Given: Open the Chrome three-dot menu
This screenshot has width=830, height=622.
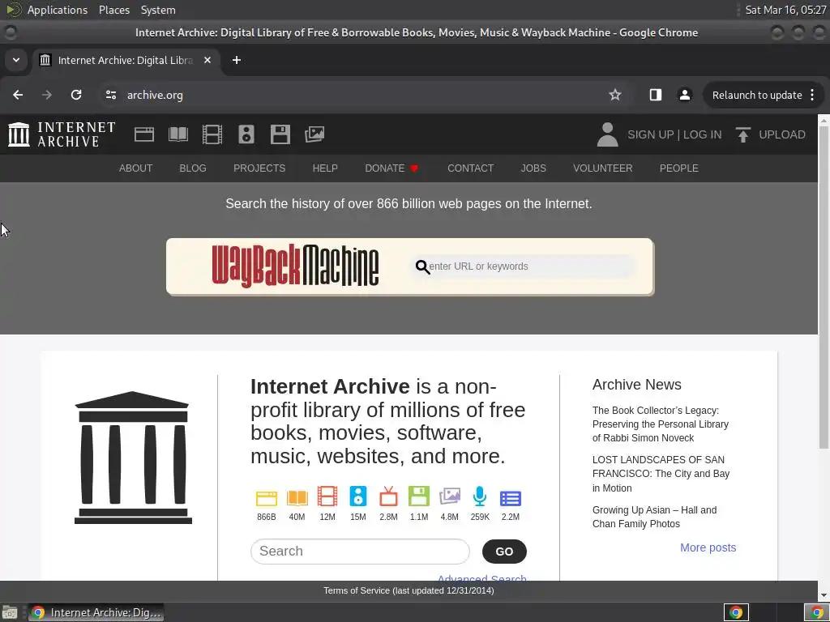Looking at the screenshot, I should coord(812,96).
